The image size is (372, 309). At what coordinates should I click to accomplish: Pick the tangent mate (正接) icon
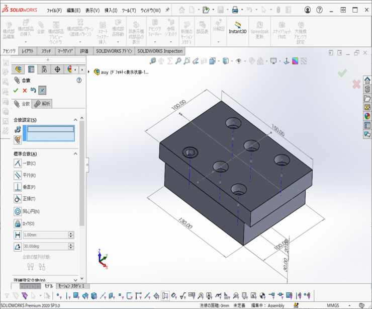tap(18, 199)
